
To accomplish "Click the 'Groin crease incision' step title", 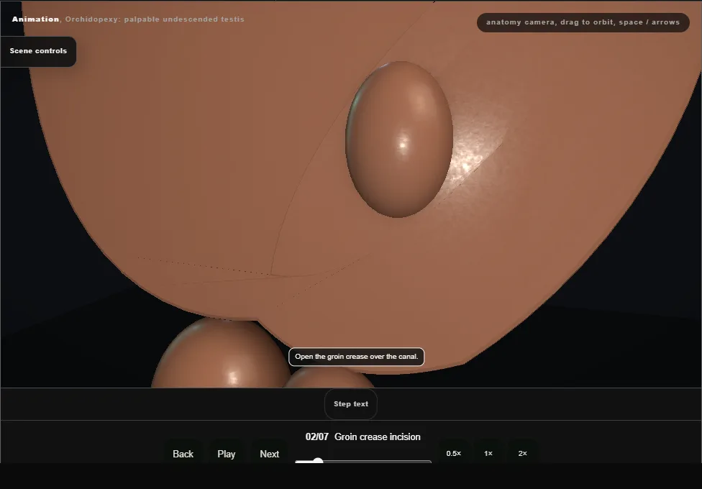I will coord(378,437).
